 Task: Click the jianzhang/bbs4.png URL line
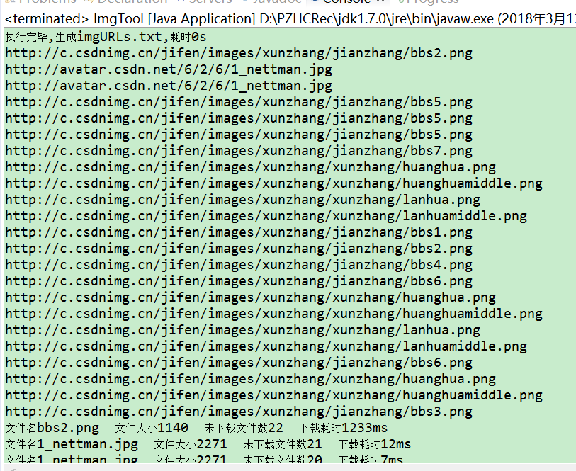click(239, 265)
